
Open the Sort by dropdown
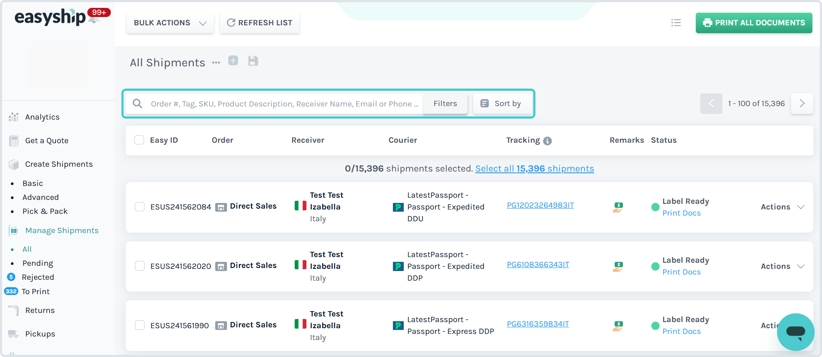pos(503,103)
